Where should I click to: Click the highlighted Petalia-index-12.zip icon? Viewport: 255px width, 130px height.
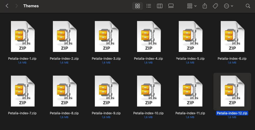[232, 91]
